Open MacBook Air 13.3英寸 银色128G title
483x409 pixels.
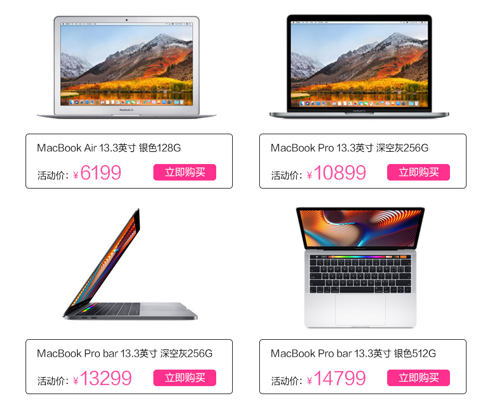click(109, 148)
